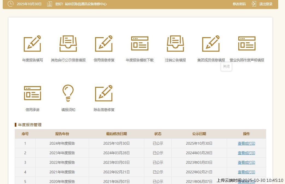Click 退出登录 to log out
Screen dimensions: 285x184
pyautogui.click(x=266, y=4)
